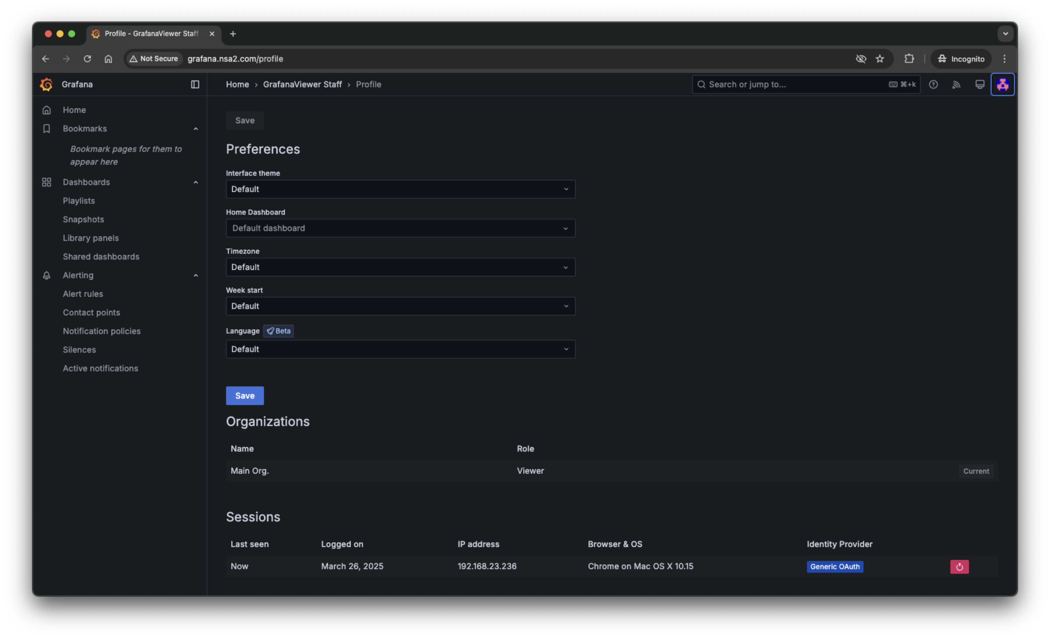Open the user avatar menu
Viewport: 1050px width, 639px height.
click(1002, 84)
